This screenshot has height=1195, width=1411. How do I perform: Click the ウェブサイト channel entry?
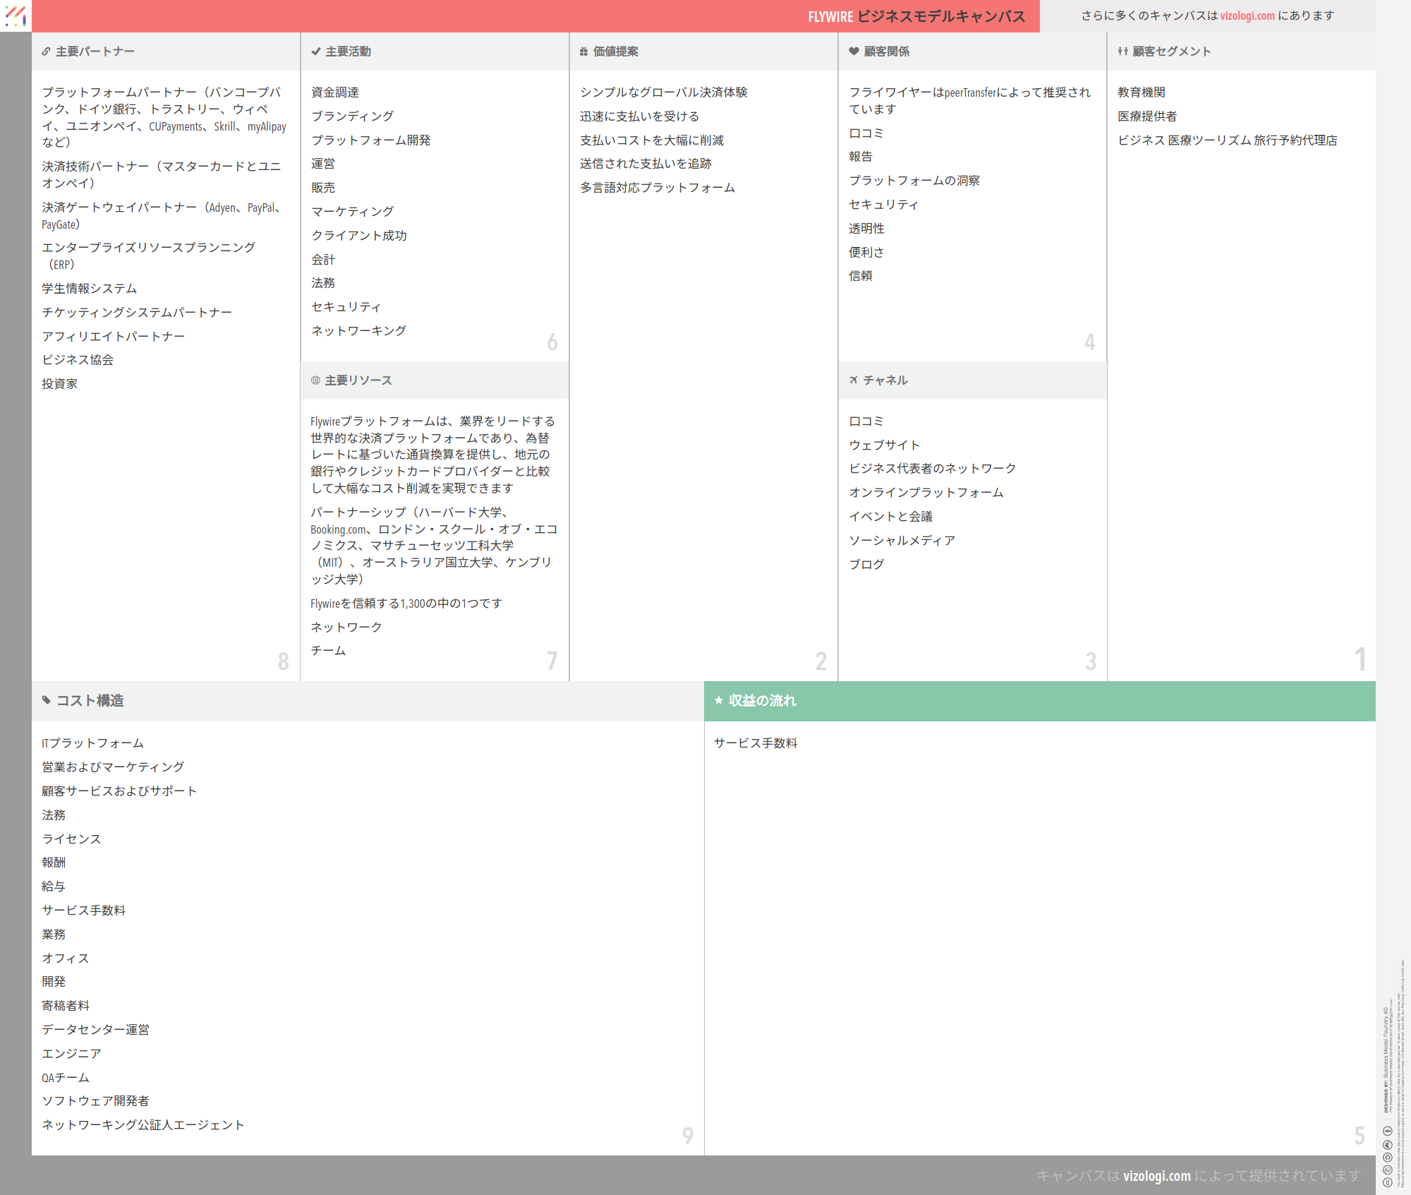tap(884, 445)
